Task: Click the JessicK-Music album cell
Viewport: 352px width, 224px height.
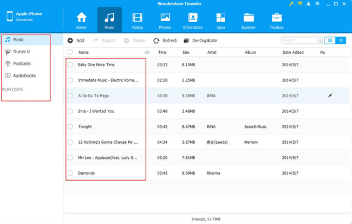Action: (x=255, y=126)
